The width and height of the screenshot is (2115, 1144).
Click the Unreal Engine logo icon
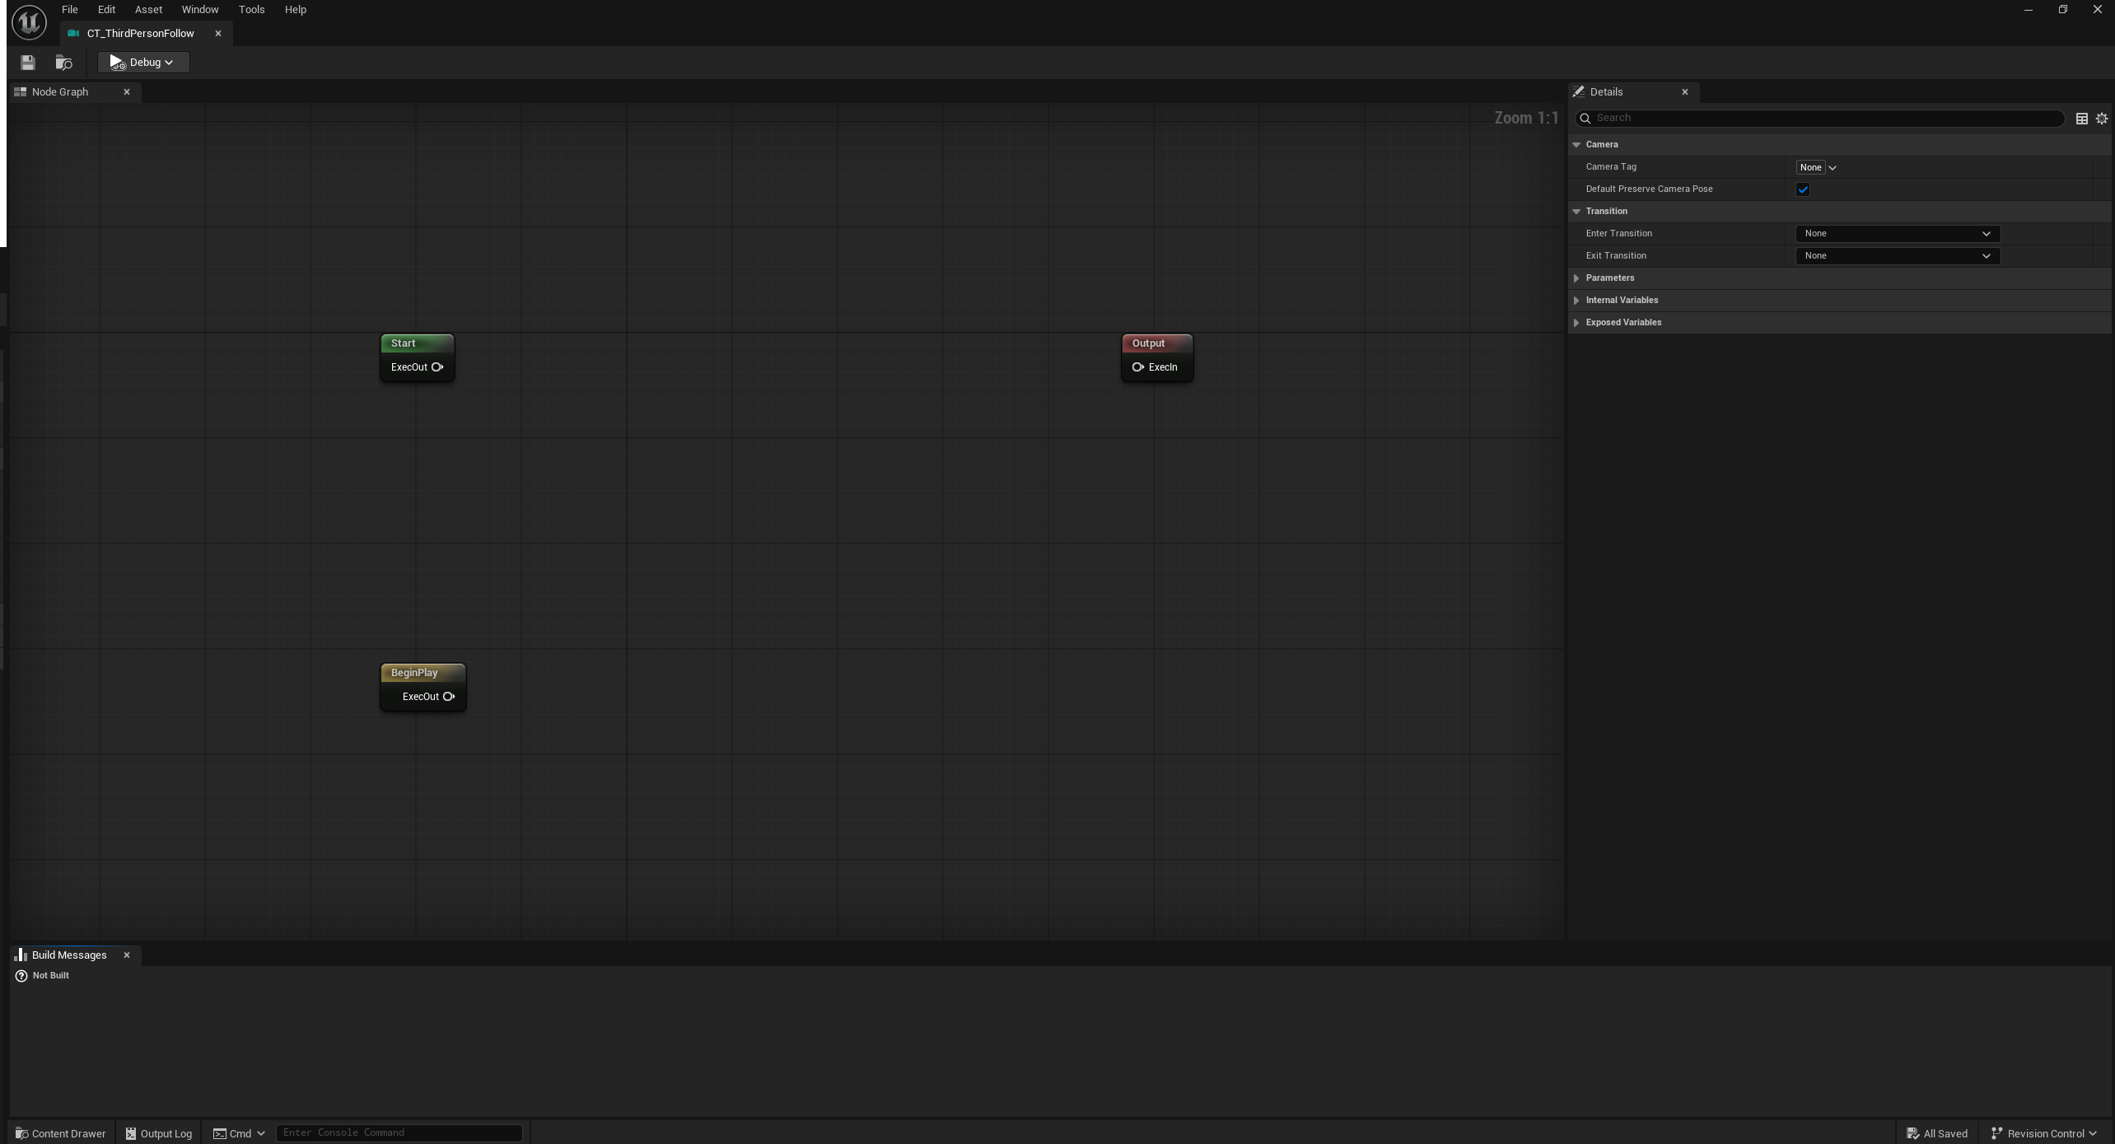click(x=29, y=21)
